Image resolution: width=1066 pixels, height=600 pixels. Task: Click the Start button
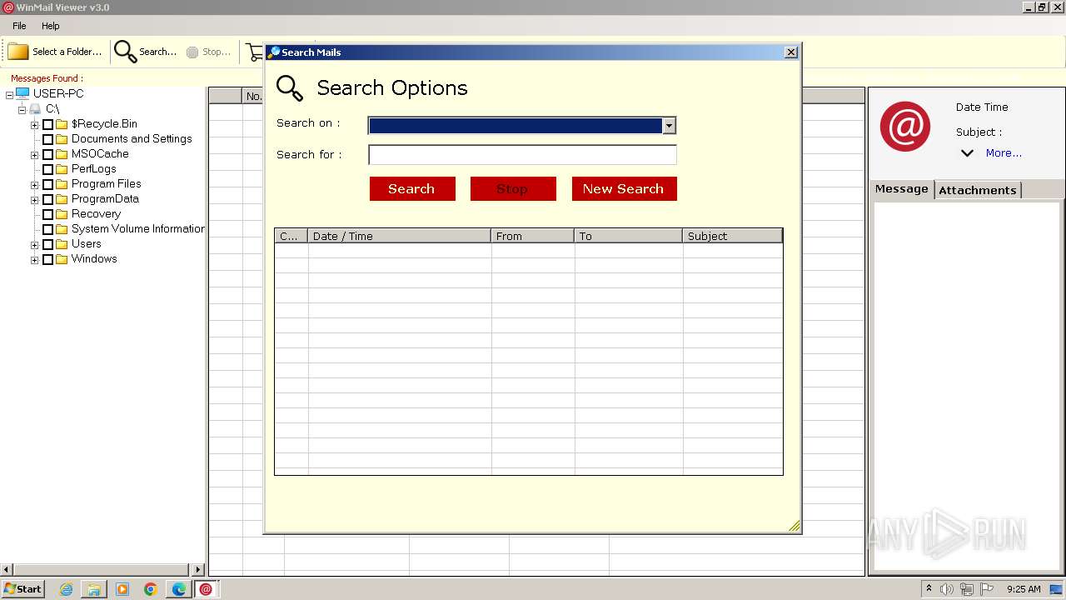(23, 589)
